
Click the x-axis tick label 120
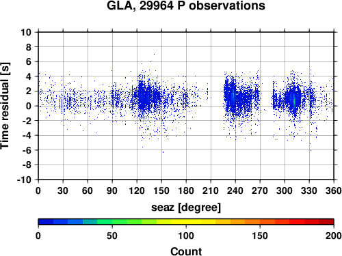click(x=137, y=190)
